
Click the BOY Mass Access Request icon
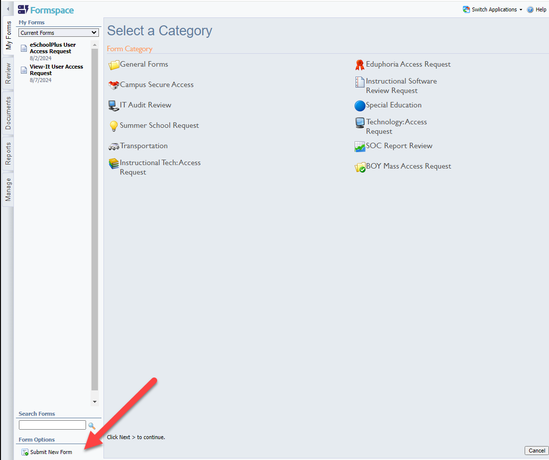pyautogui.click(x=360, y=167)
